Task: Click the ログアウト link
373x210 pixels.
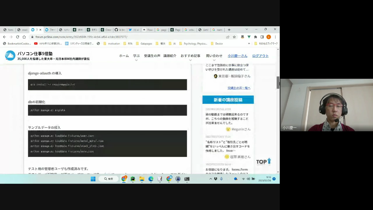Action: 260,56
